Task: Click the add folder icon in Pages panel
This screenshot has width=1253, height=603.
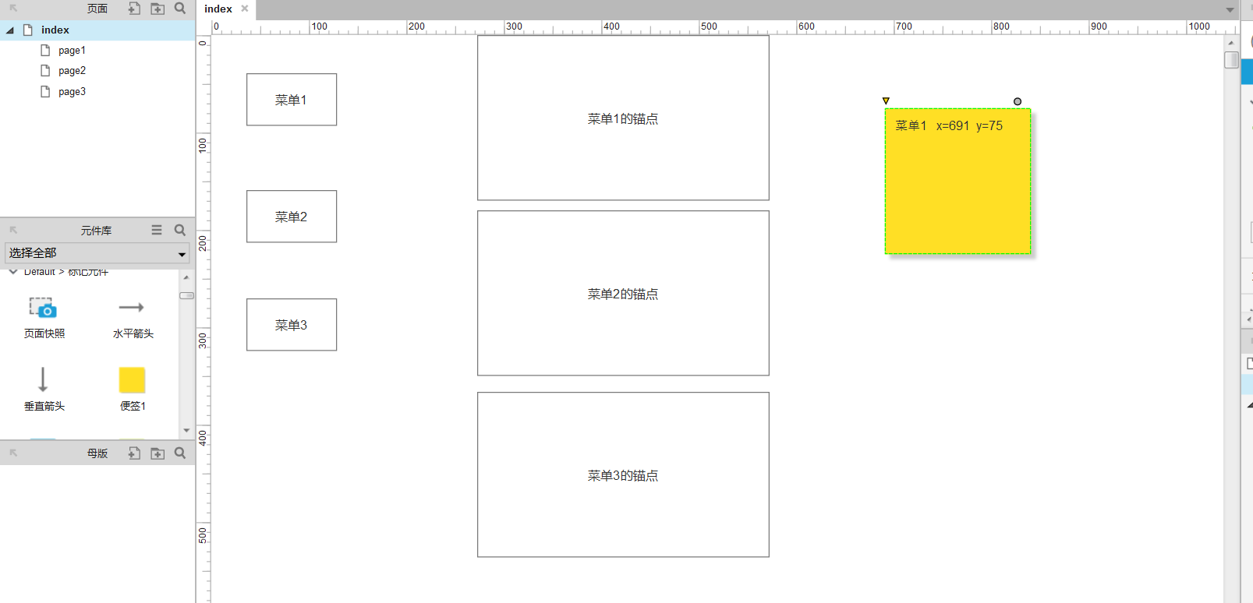Action: [x=158, y=9]
